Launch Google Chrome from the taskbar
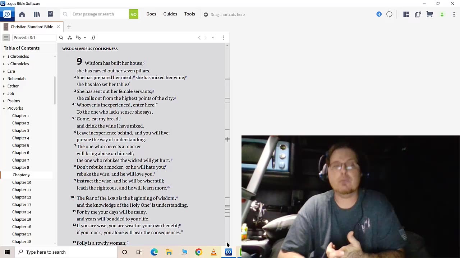 pos(199,252)
